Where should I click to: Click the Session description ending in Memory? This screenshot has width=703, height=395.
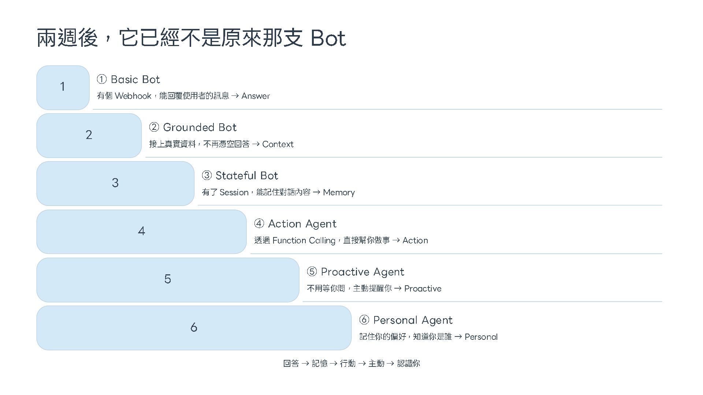pos(278,192)
